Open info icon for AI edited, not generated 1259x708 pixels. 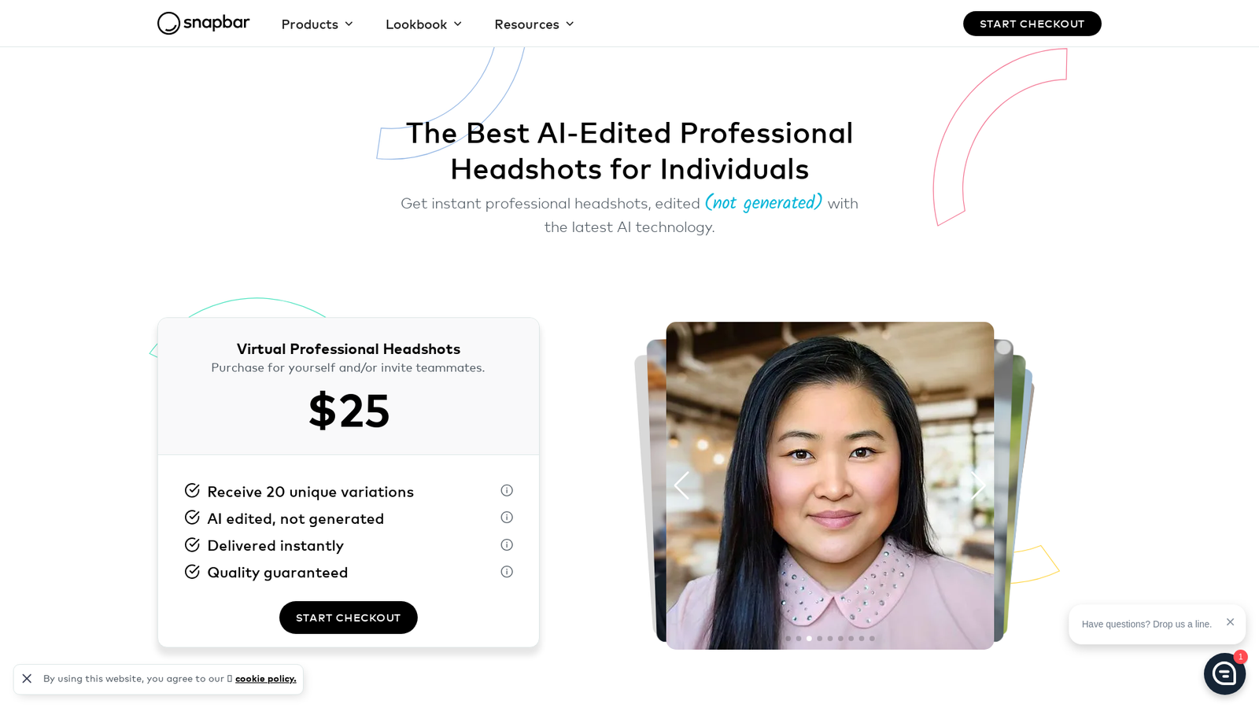507,518
